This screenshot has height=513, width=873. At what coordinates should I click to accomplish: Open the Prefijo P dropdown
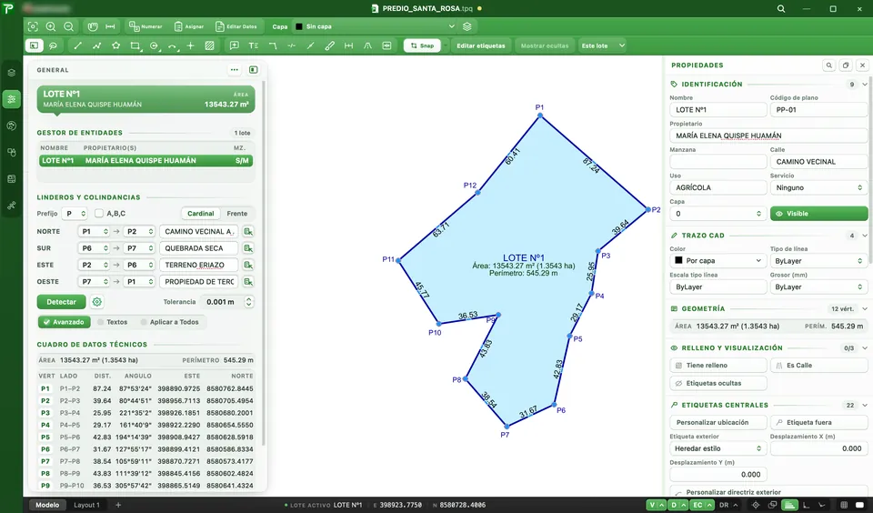pos(75,214)
